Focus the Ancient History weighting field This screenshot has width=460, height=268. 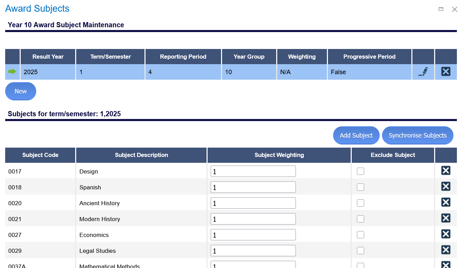pyautogui.click(x=253, y=203)
